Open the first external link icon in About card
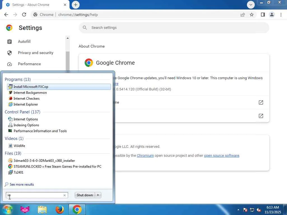 [x=261, y=102]
